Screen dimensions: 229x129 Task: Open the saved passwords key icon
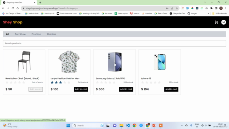167,8
